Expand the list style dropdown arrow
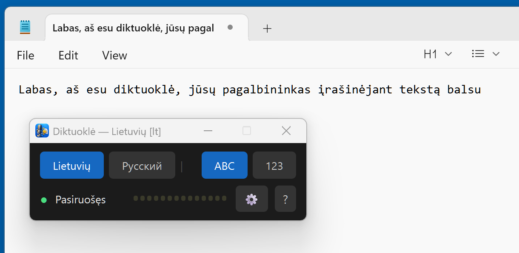 point(496,54)
